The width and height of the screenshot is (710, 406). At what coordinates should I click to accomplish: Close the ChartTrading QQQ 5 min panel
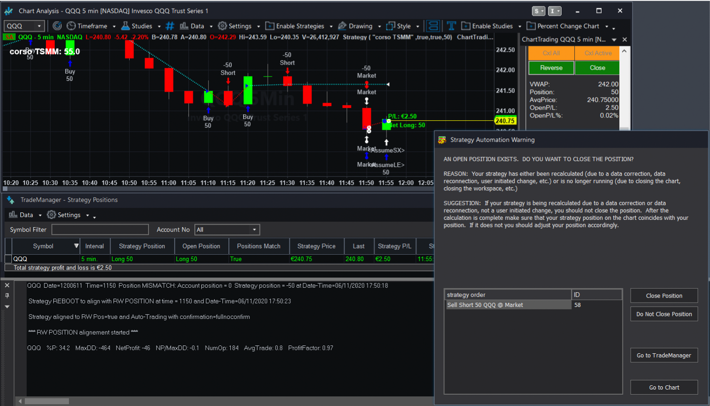(625, 39)
